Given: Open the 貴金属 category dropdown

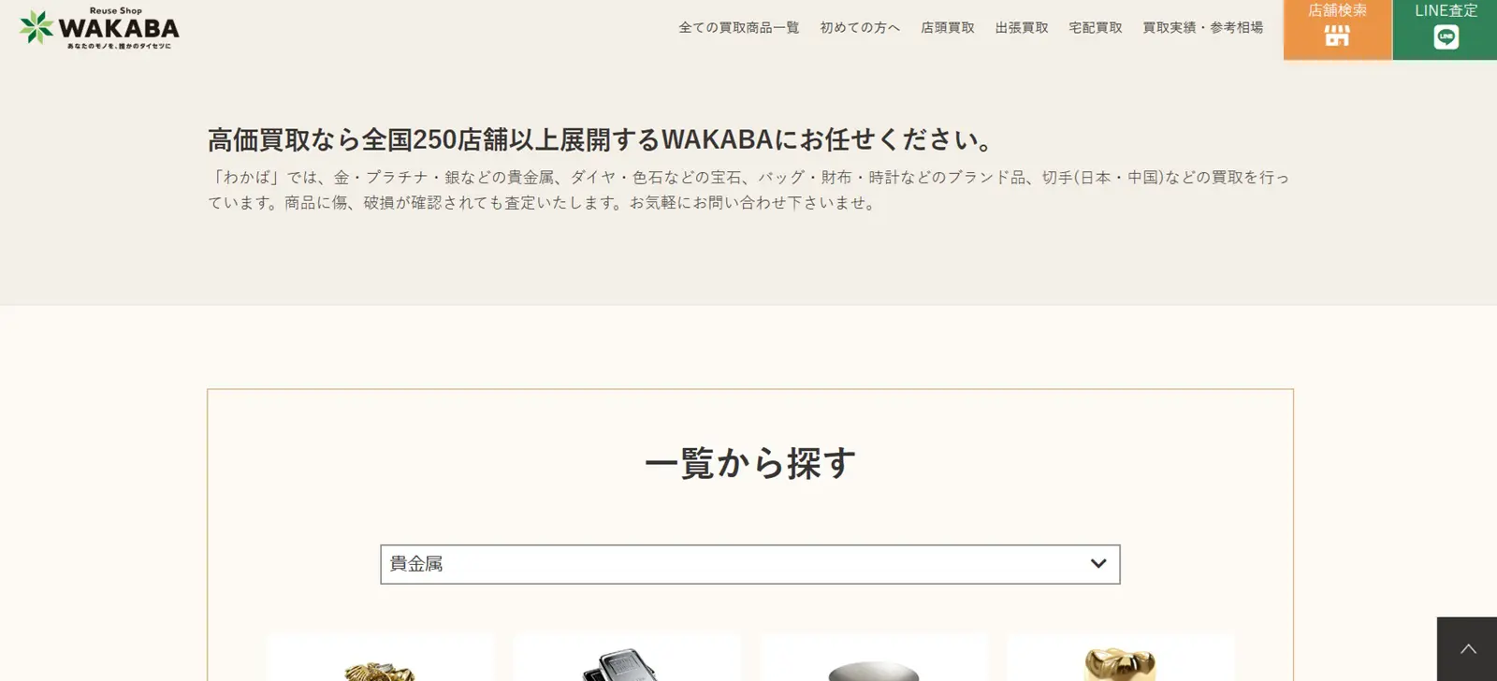Looking at the screenshot, I should [x=750, y=564].
